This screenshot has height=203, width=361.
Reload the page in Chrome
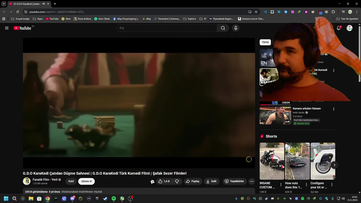tap(17, 12)
